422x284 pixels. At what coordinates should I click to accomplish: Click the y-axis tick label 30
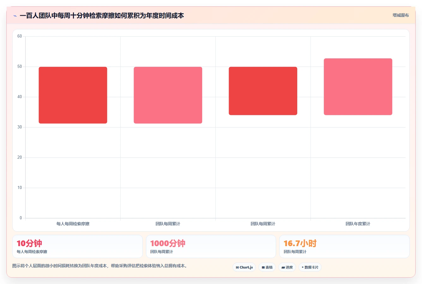click(x=20, y=127)
